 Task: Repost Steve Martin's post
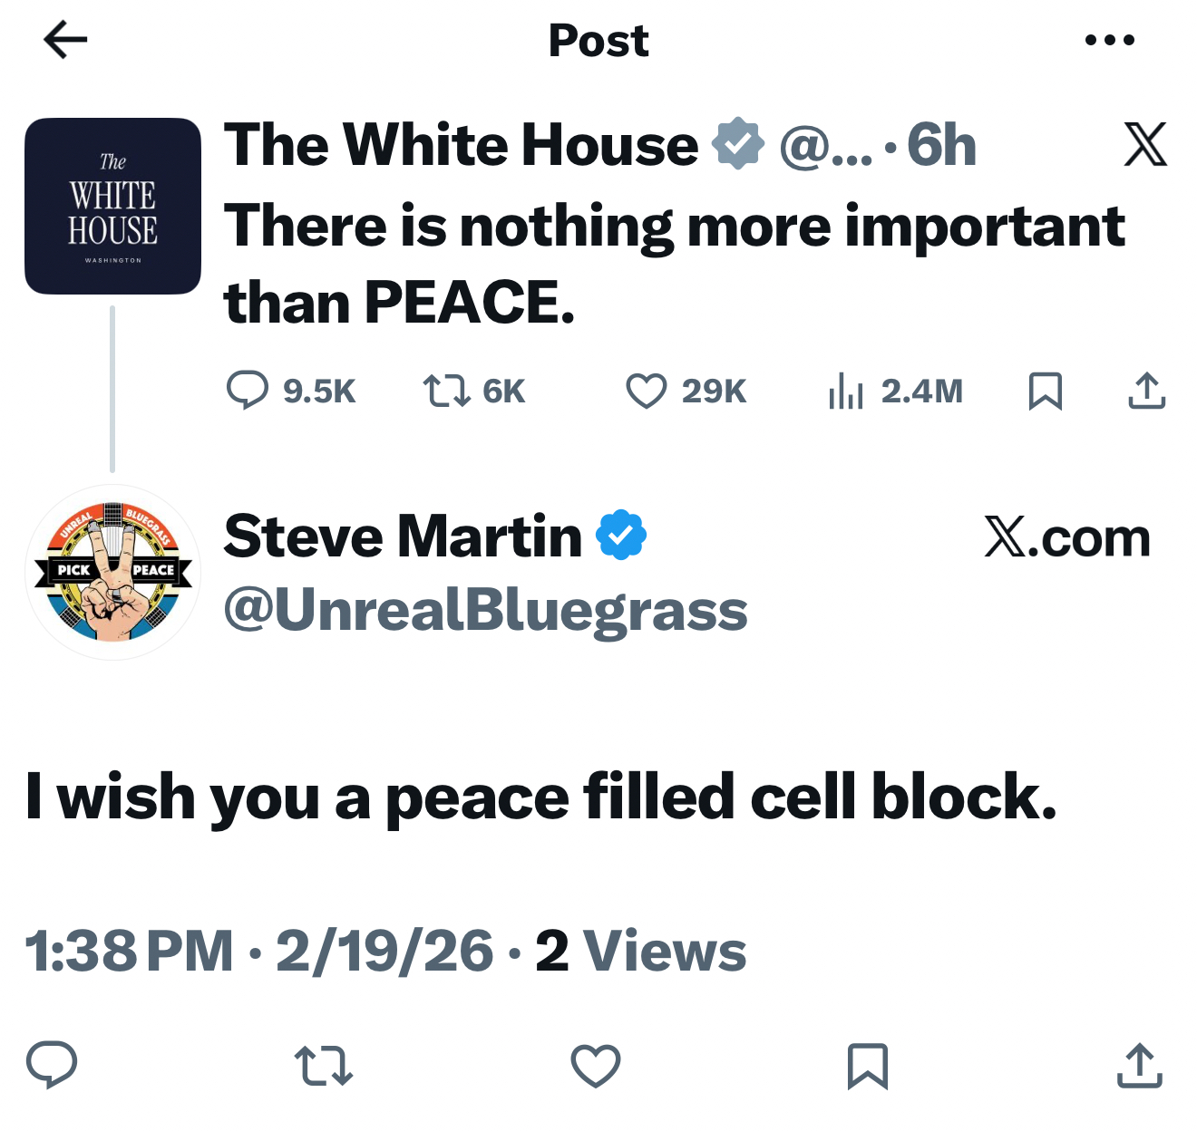click(x=324, y=1066)
